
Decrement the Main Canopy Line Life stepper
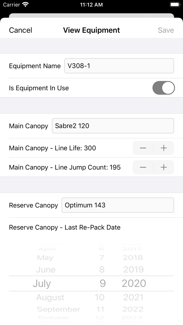(143, 148)
